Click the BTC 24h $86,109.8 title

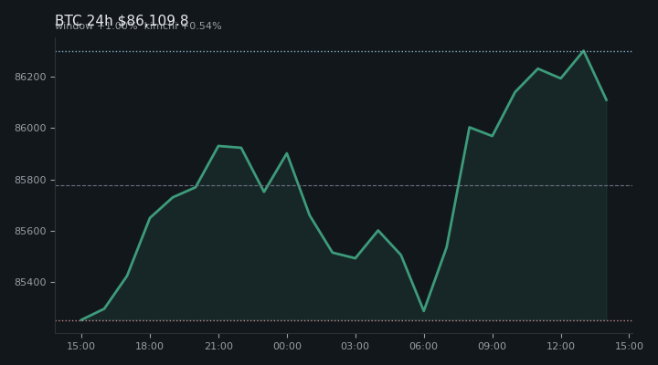point(122,20)
